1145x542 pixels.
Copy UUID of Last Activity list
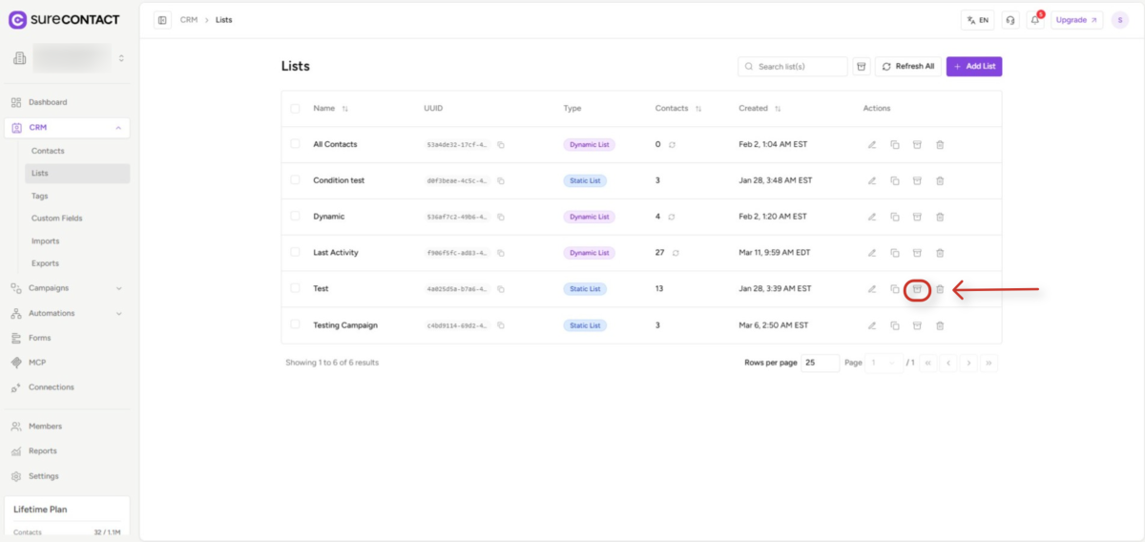500,253
